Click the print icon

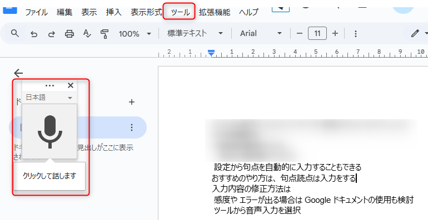[69, 34]
